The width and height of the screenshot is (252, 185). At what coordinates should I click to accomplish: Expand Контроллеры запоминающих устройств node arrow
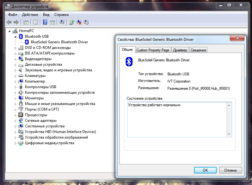[15, 93]
